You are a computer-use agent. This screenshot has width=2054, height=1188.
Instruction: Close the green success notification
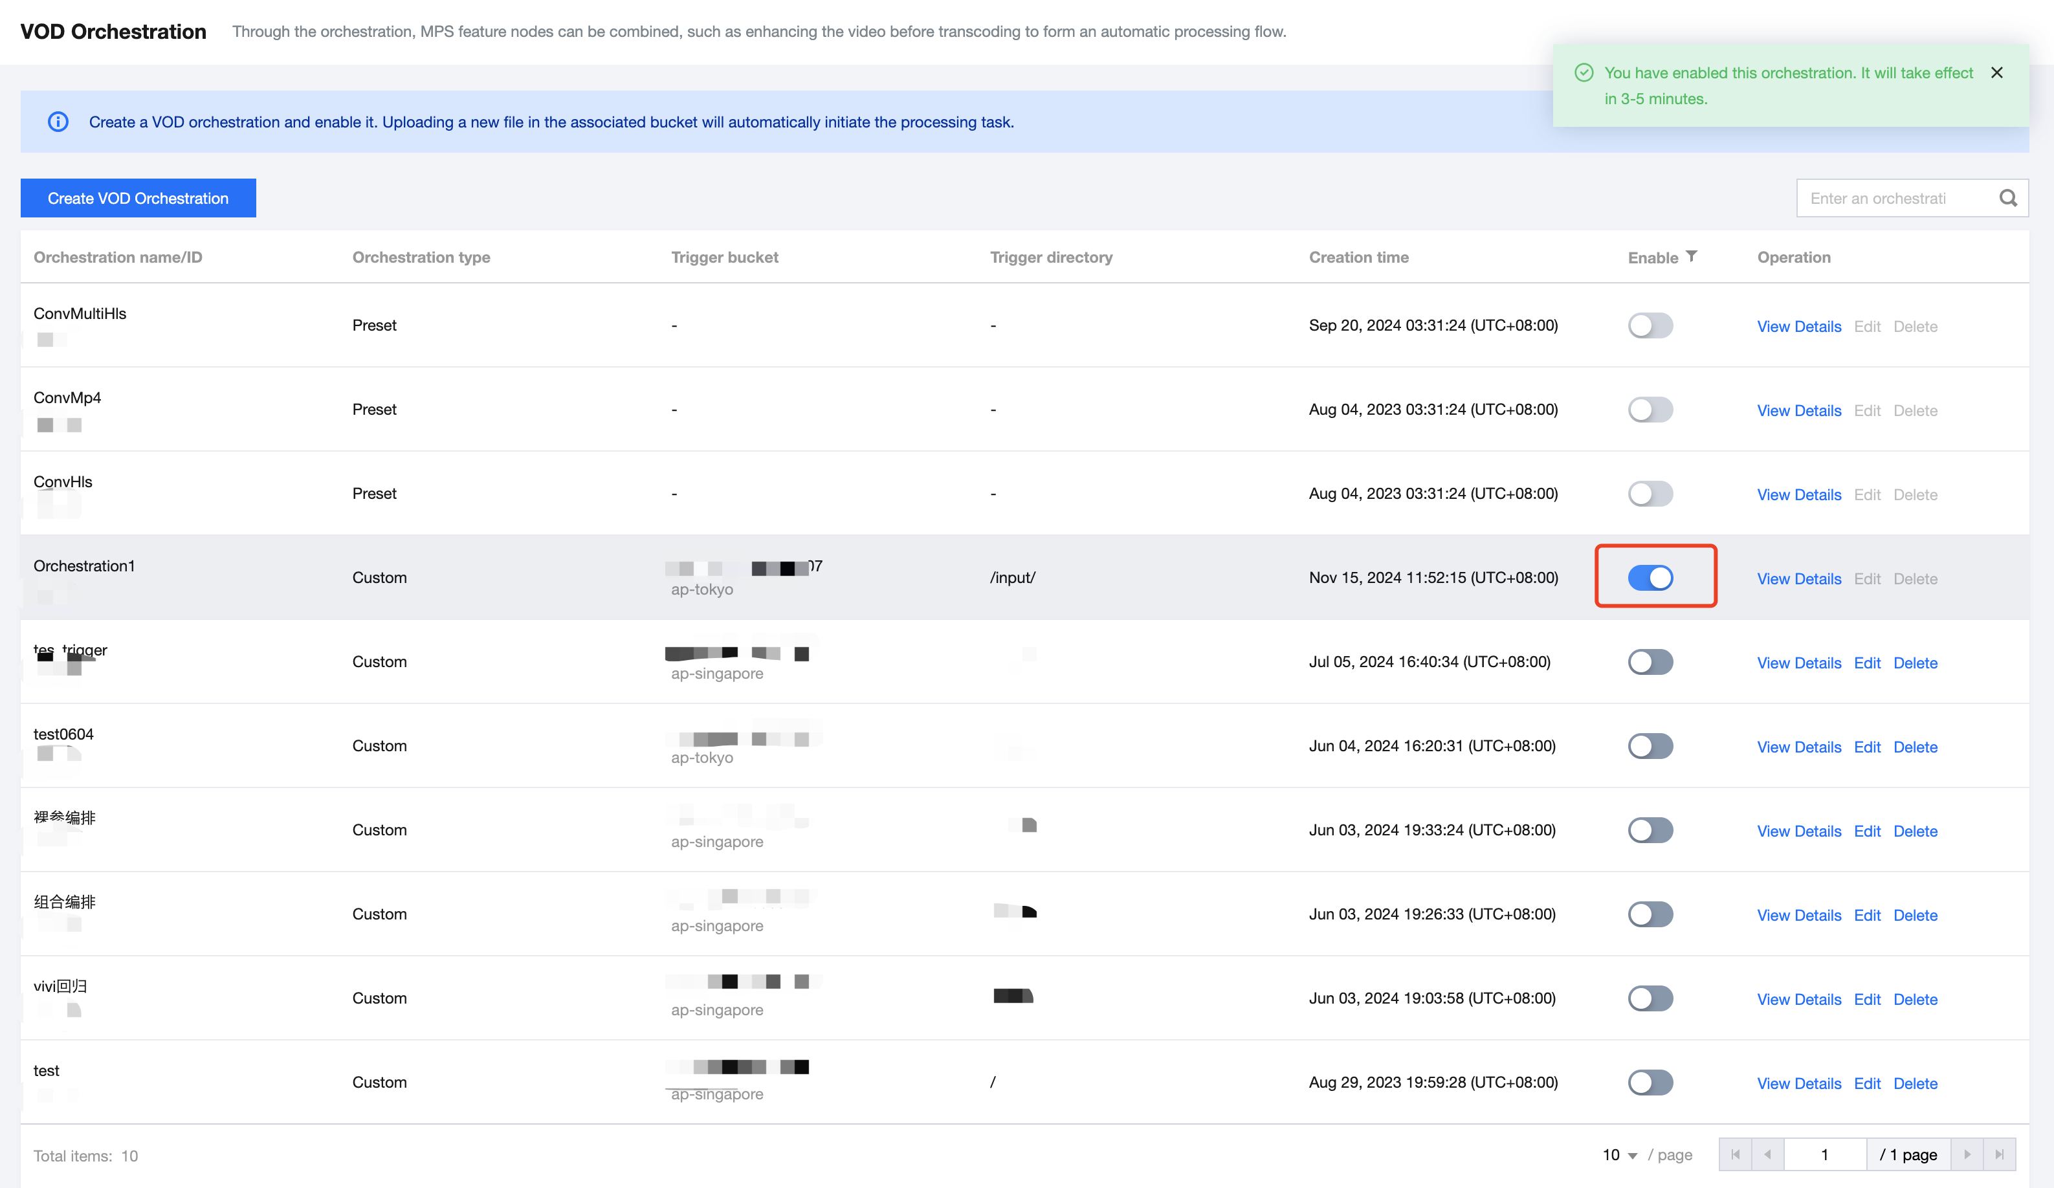1996,72
